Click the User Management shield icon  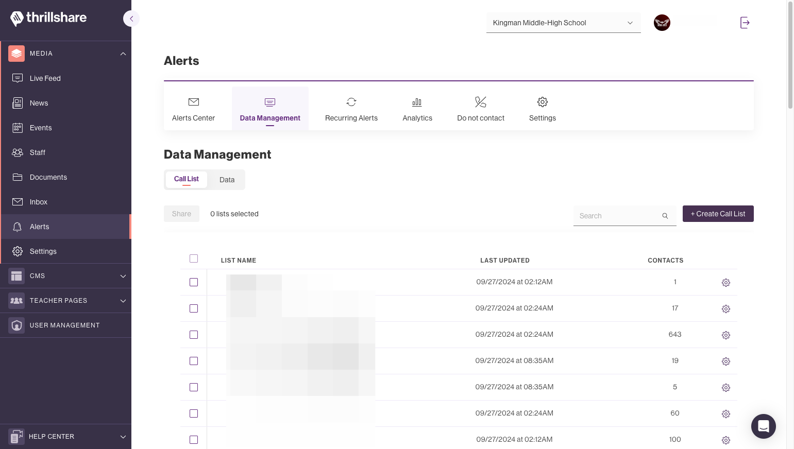[16, 325]
